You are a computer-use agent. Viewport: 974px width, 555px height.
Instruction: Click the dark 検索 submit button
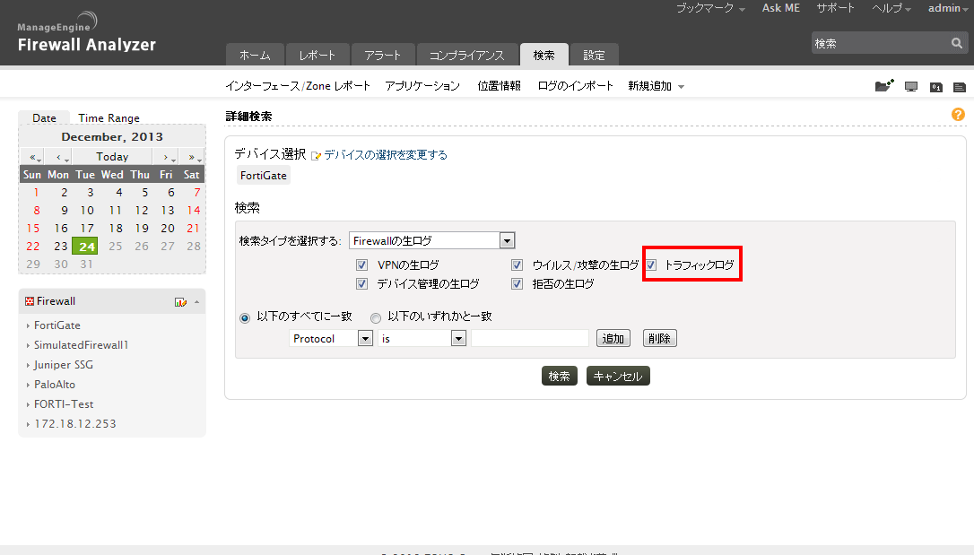(559, 377)
